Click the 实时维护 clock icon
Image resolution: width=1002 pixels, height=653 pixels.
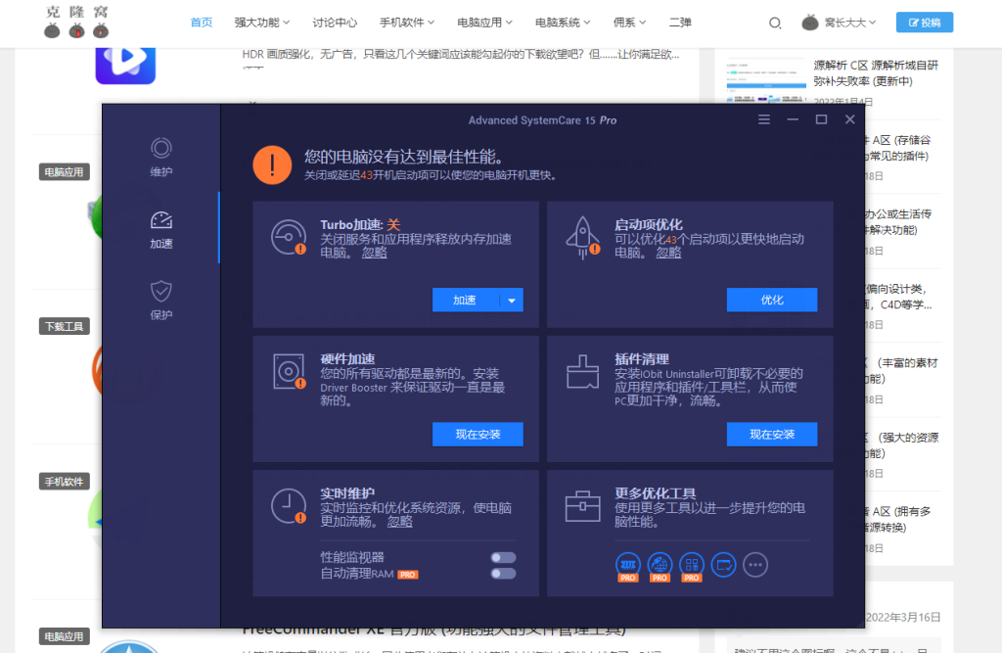(289, 506)
